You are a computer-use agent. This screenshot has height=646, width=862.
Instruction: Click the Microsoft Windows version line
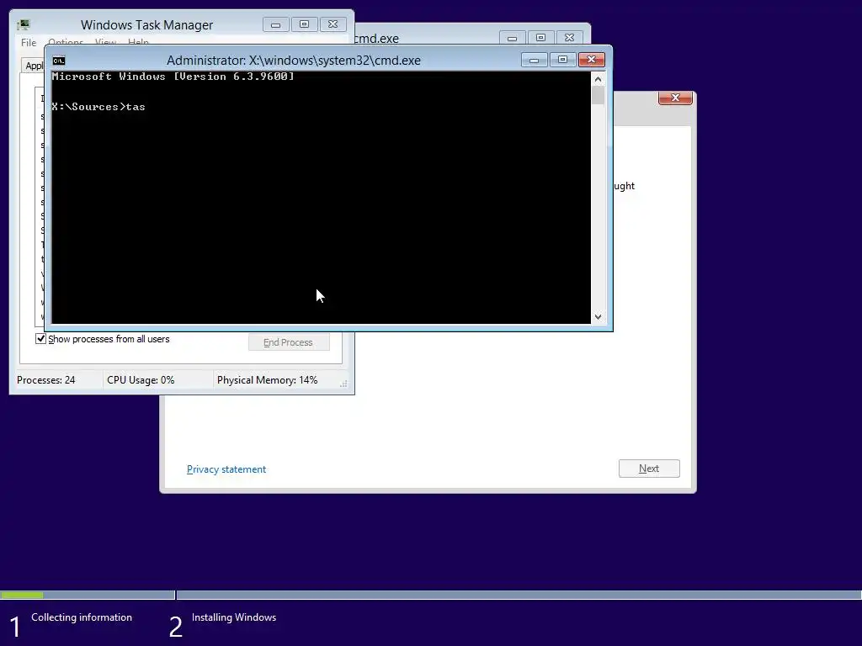click(173, 77)
